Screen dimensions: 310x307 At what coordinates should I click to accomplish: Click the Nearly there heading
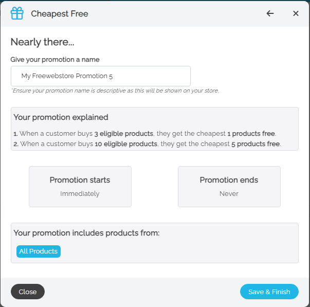pos(43,42)
